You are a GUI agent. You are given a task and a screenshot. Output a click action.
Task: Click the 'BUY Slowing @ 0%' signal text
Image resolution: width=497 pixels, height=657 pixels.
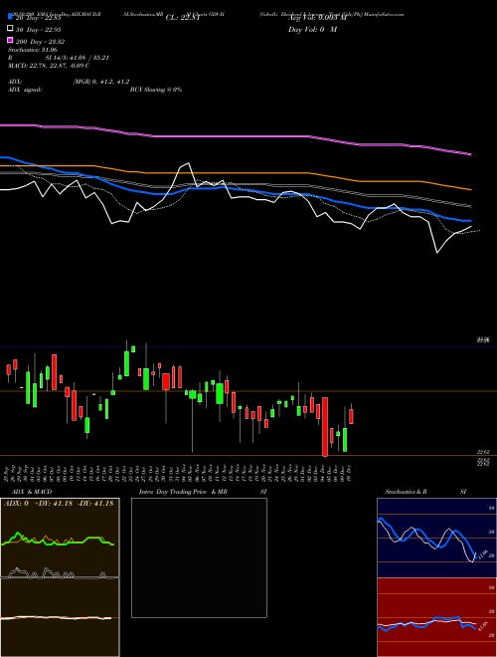[156, 90]
